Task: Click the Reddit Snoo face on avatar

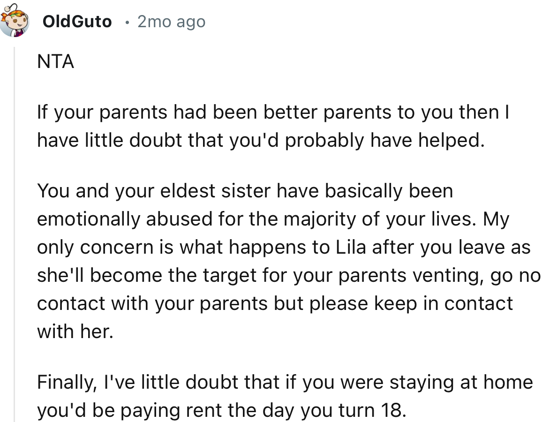Action: [17, 21]
